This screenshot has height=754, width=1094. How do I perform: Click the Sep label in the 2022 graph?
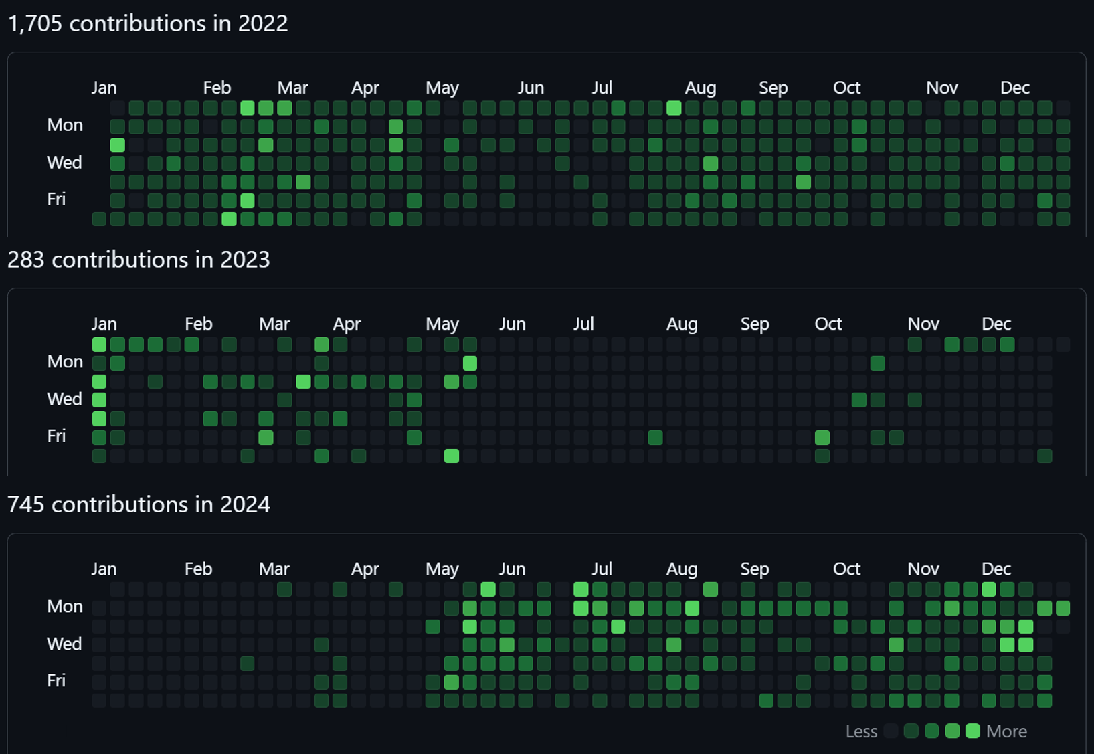tap(773, 88)
